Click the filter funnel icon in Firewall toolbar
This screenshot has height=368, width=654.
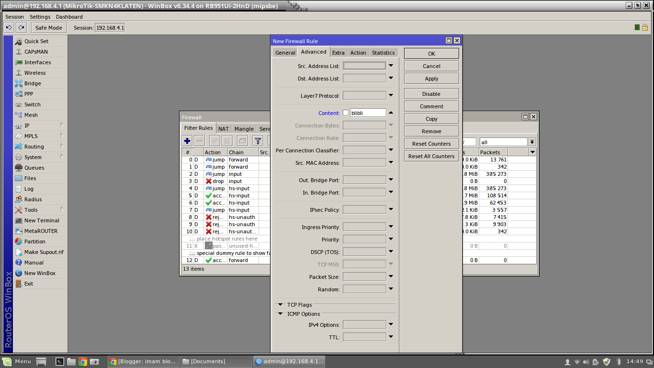point(258,141)
